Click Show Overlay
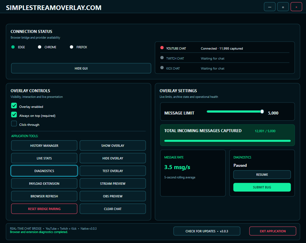 coord(113,145)
